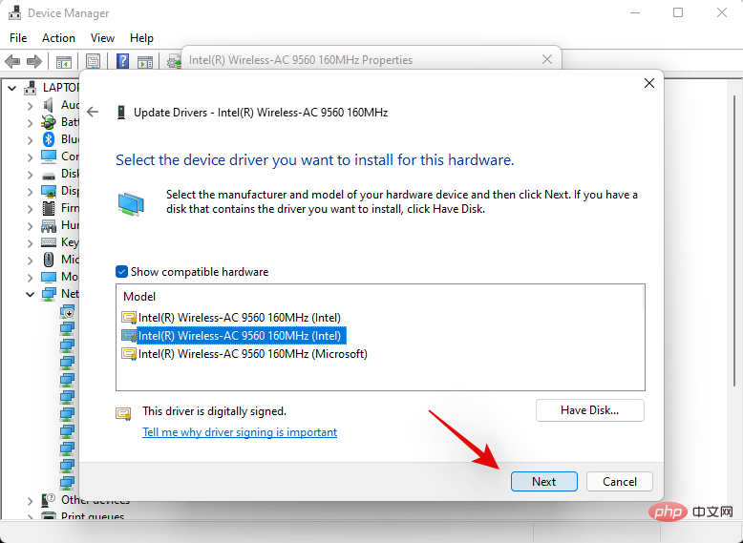Click the Print queues printer icon in tree

pyautogui.click(x=49, y=516)
